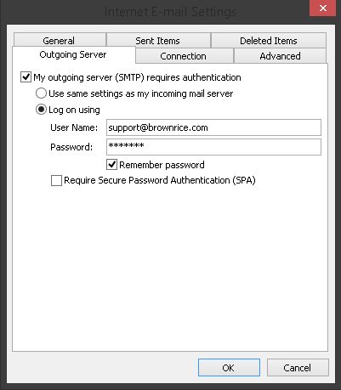
Task: Toggle the Remember password checkbox
Action: coord(111,165)
